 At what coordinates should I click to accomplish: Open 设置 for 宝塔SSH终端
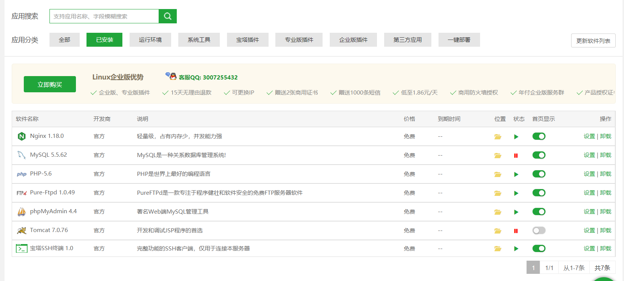click(x=589, y=249)
